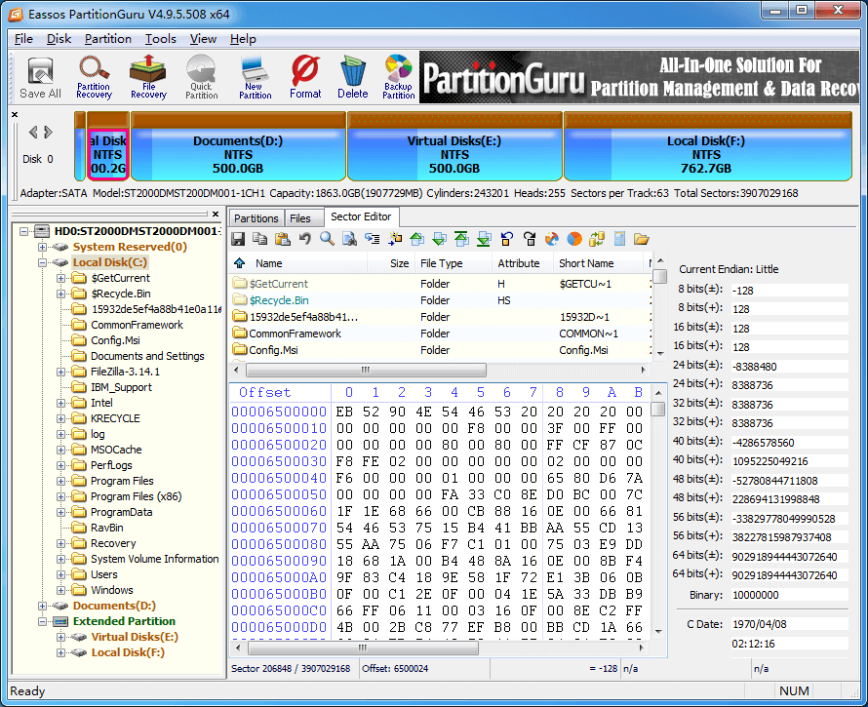
Task: Click the go to offset list icon
Action: point(372,239)
